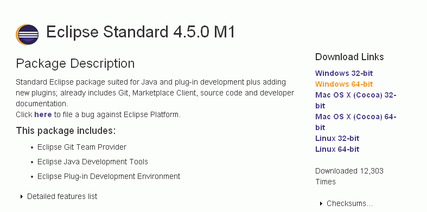Click the Eclipse logo icon
Screen dimensions: 427x212
27,34
